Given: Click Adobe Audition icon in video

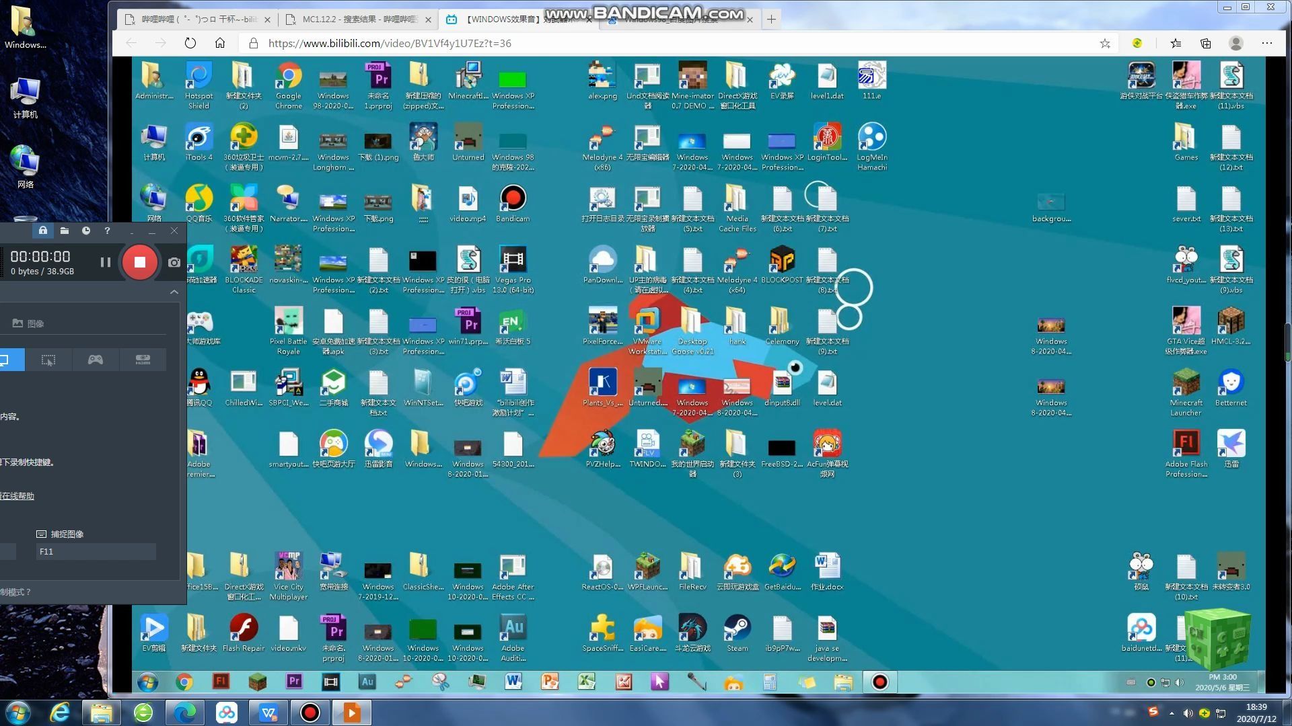Looking at the screenshot, I should tap(513, 637).
